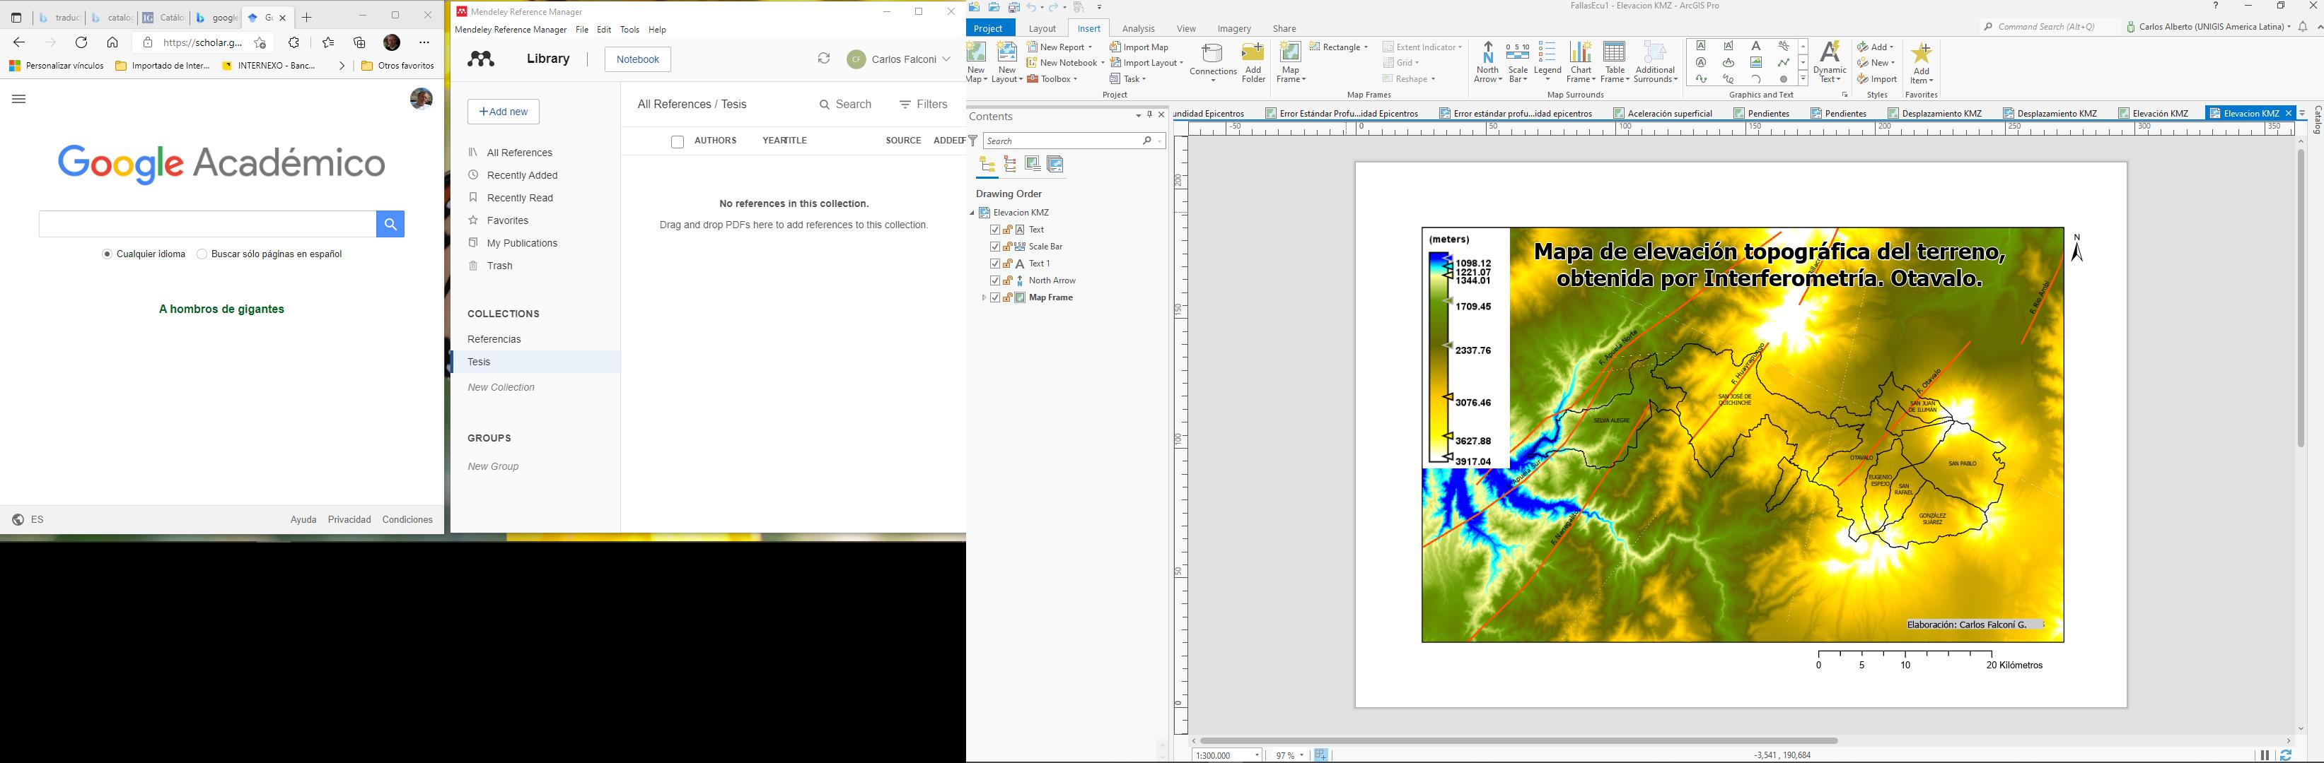Open the Notebook button in Mendeley
The height and width of the screenshot is (763, 2324).
click(x=637, y=59)
